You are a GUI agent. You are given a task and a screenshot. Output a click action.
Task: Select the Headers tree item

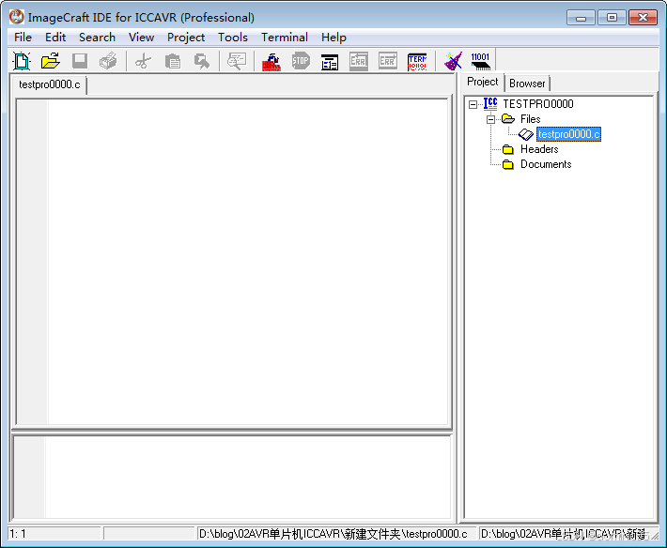(x=539, y=149)
